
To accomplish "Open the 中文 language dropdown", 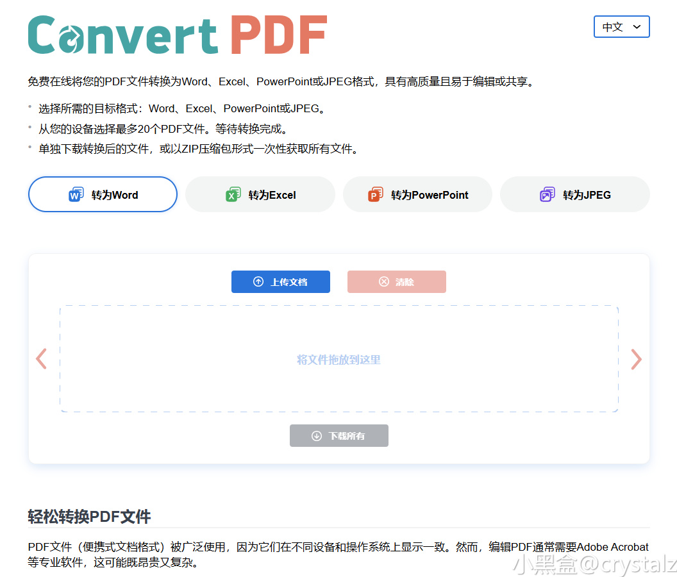I will coord(621,27).
